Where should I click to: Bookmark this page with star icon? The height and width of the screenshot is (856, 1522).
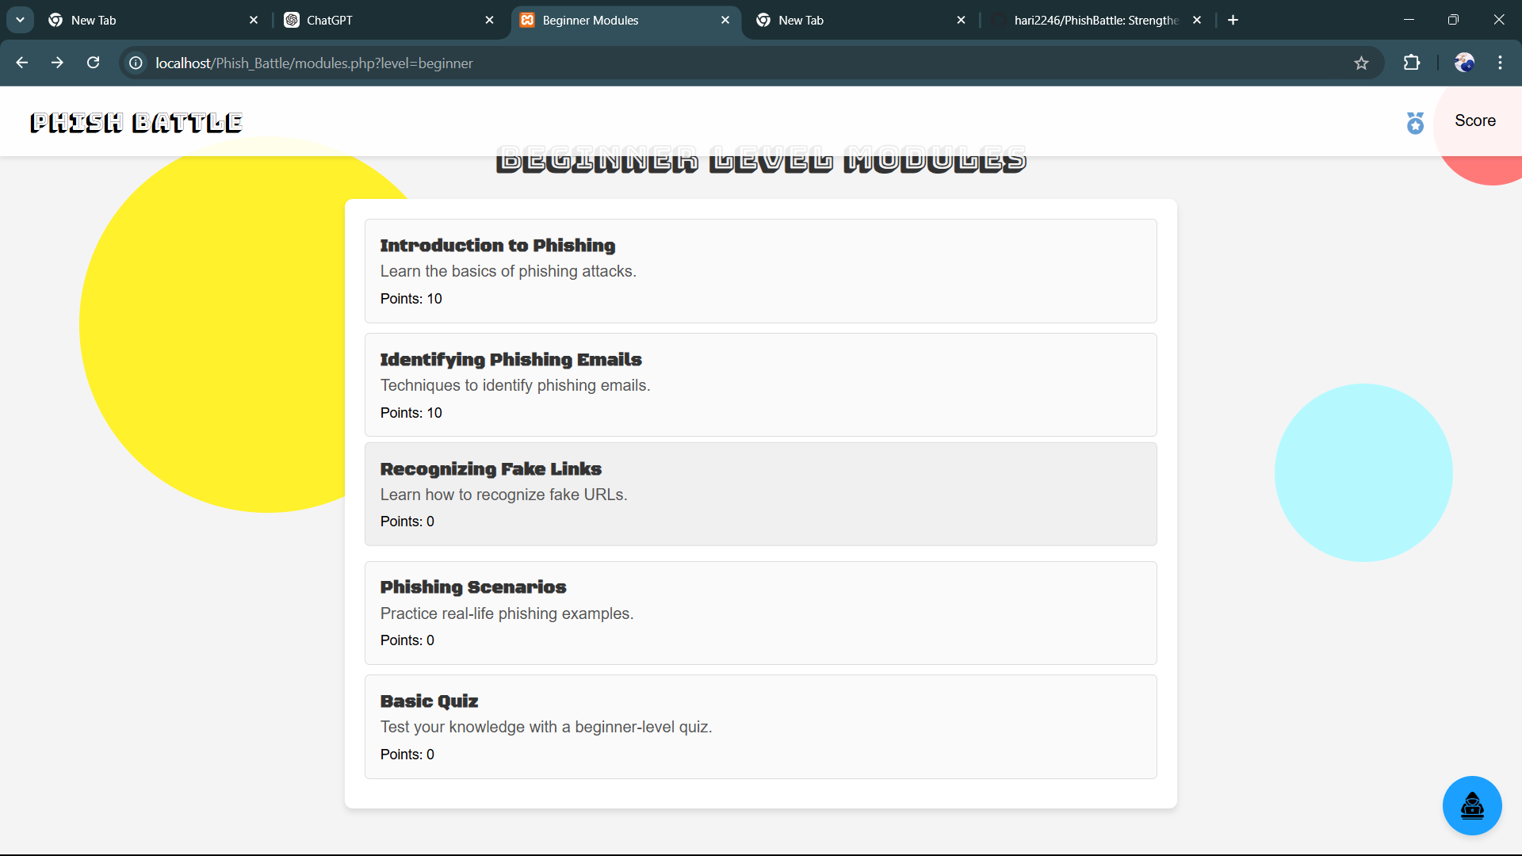[1361, 63]
